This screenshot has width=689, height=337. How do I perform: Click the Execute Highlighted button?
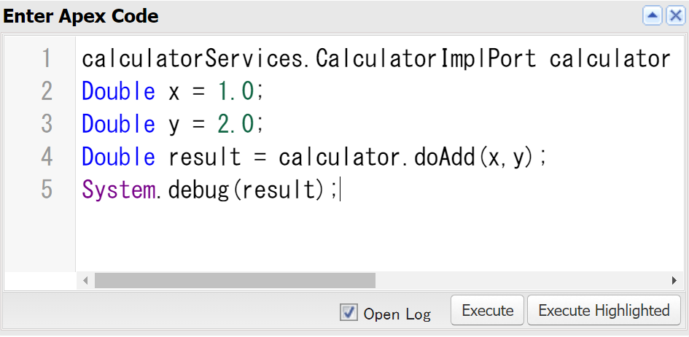coord(604,310)
